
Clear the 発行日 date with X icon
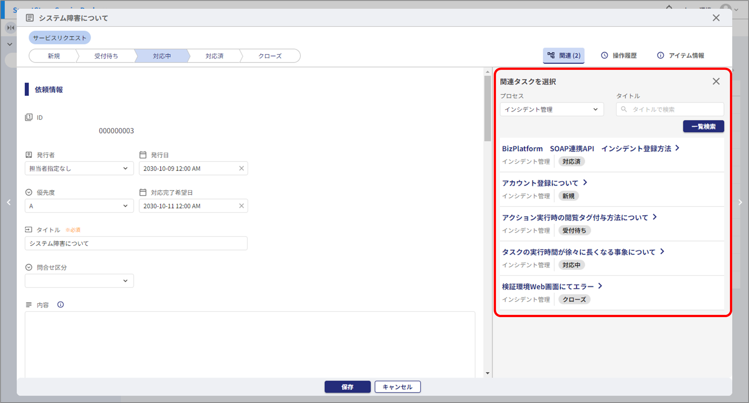241,168
